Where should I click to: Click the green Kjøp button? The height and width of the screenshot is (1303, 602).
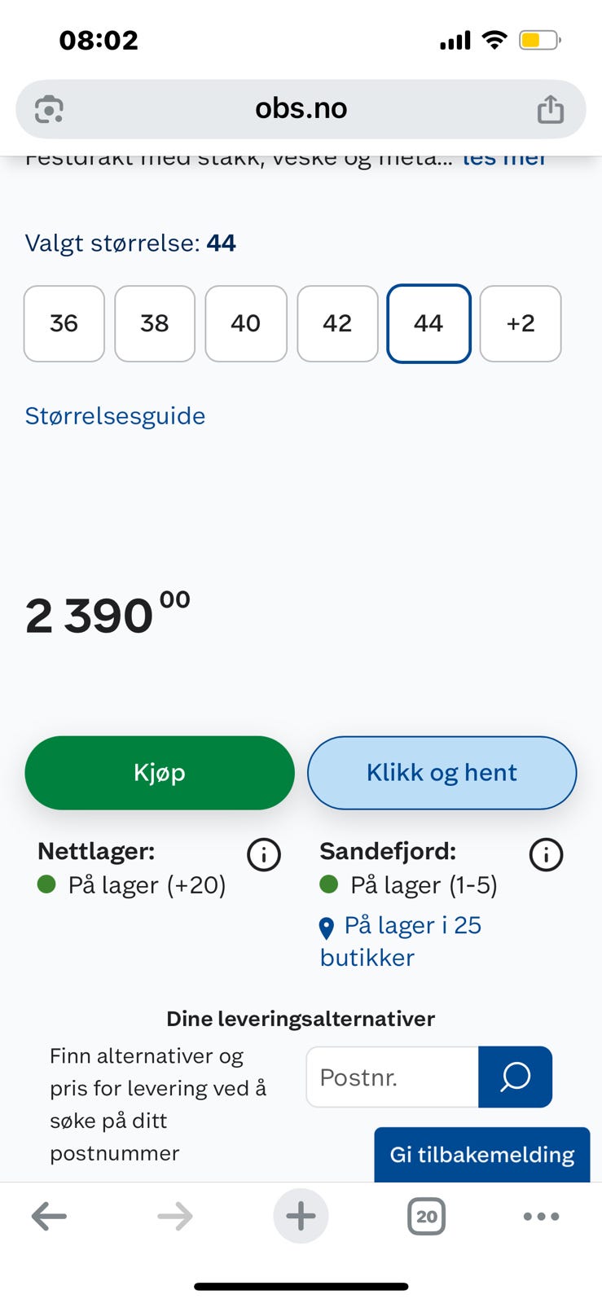point(160,773)
